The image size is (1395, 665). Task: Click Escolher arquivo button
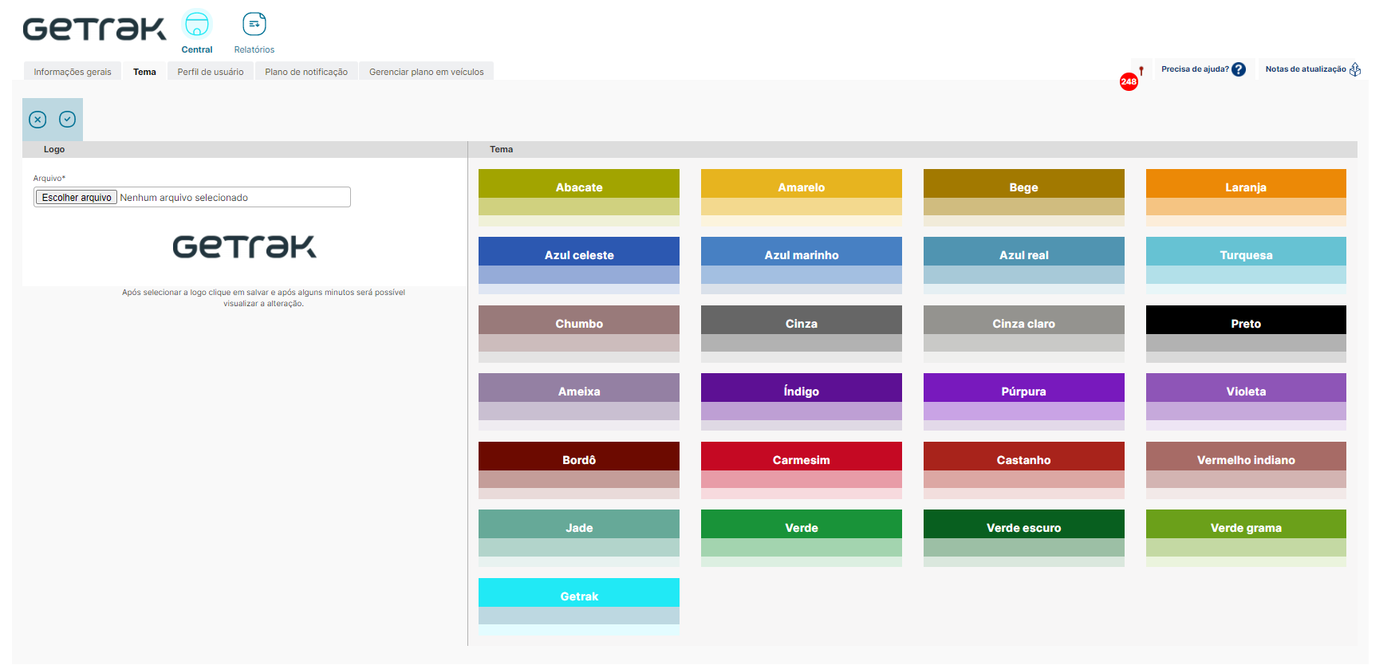coord(77,198)
